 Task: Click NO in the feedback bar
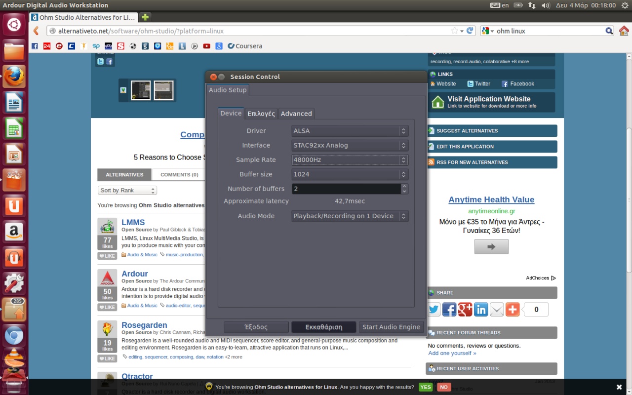coord(443,387)
